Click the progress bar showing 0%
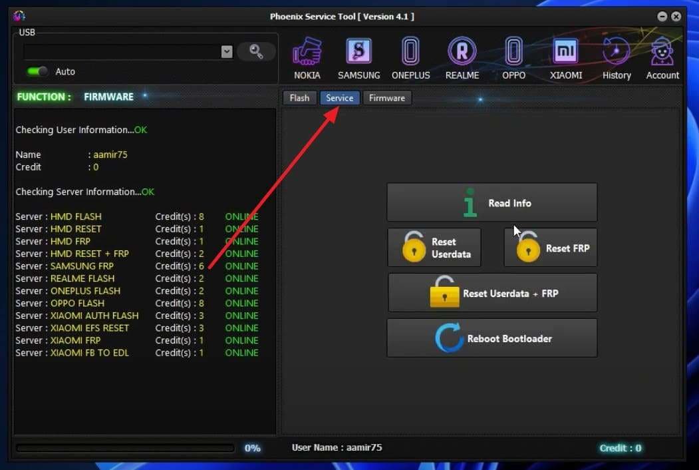Screen dimensions: 699x470 click(125, 447)
